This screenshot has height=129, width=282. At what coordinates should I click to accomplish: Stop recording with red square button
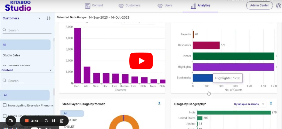pos(27,121)
